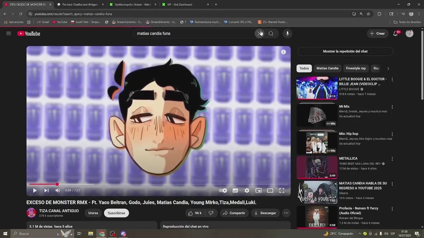
Task: Open Billie Jean video thumbnail
Action: pyautogui.click(x=317, y=88)
